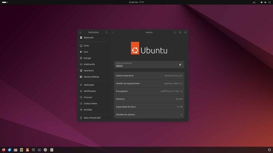Open the hamburger menu in Definições header

point(106,32)
